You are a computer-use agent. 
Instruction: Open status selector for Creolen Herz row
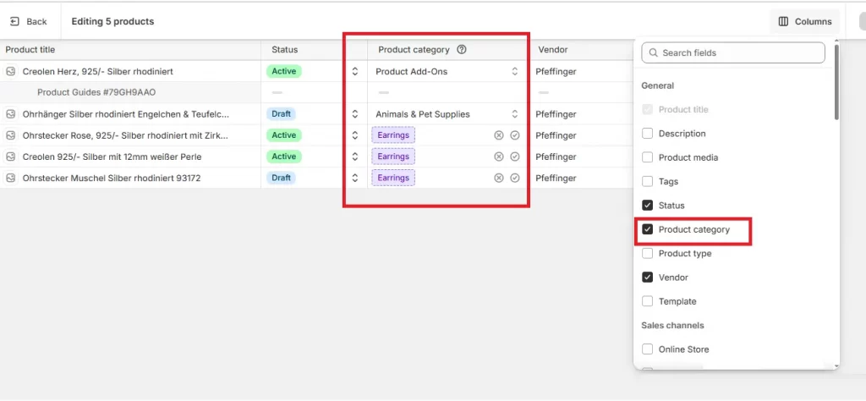pyautogui.click(x=355, y=71)
